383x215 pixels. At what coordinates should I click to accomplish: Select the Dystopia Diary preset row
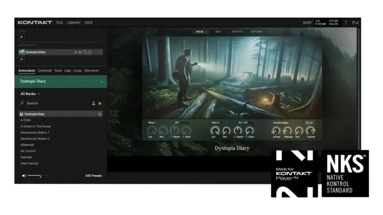point(61,114)
